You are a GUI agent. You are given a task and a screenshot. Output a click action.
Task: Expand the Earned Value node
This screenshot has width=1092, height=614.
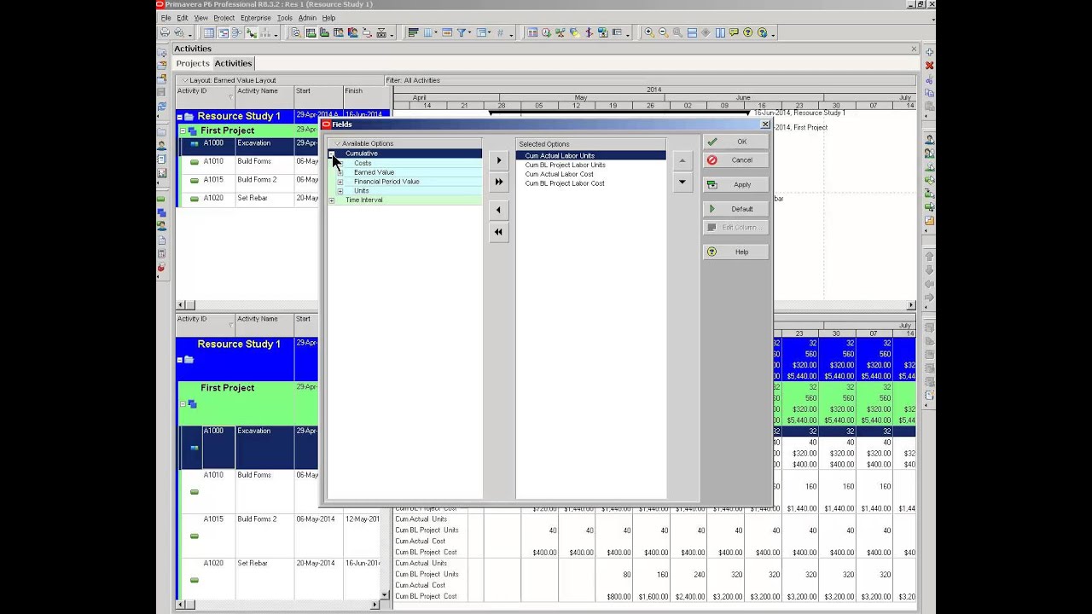[340, 172]
